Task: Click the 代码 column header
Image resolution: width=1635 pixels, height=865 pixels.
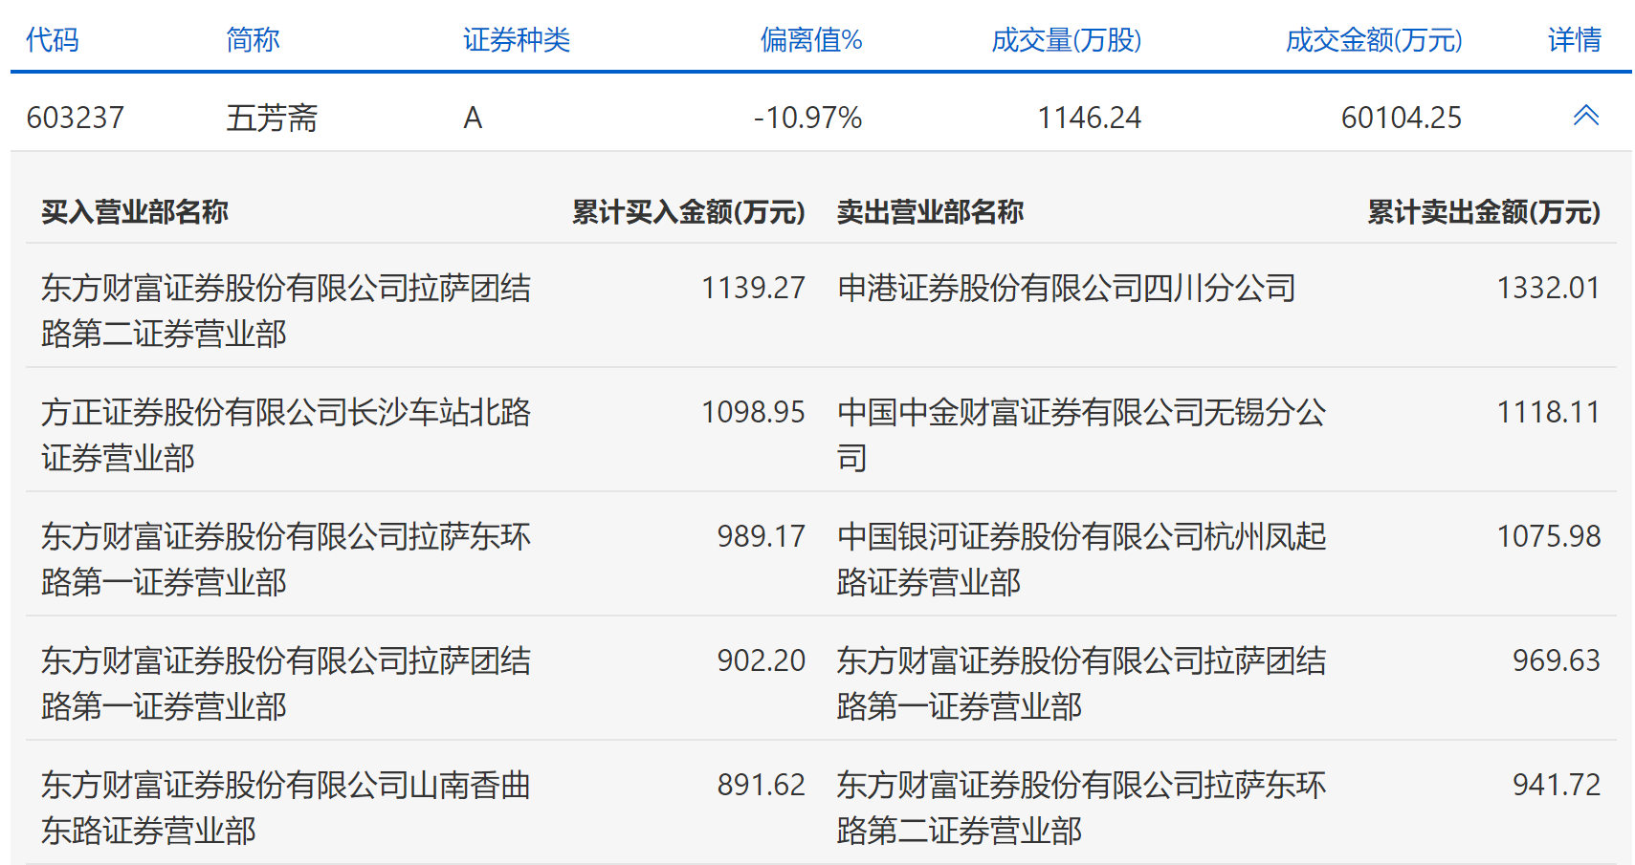Action: click(53, 40)
